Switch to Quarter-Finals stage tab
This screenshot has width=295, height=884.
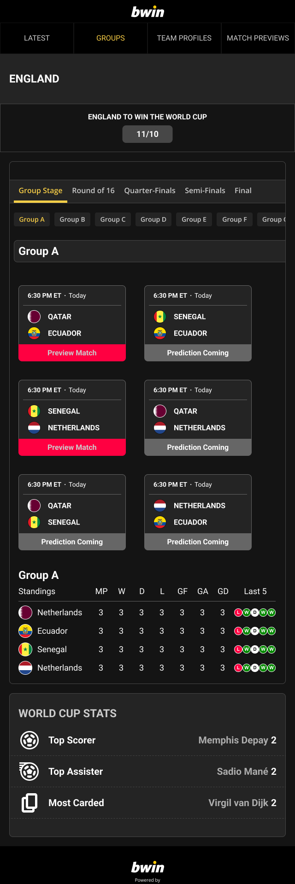150,191
